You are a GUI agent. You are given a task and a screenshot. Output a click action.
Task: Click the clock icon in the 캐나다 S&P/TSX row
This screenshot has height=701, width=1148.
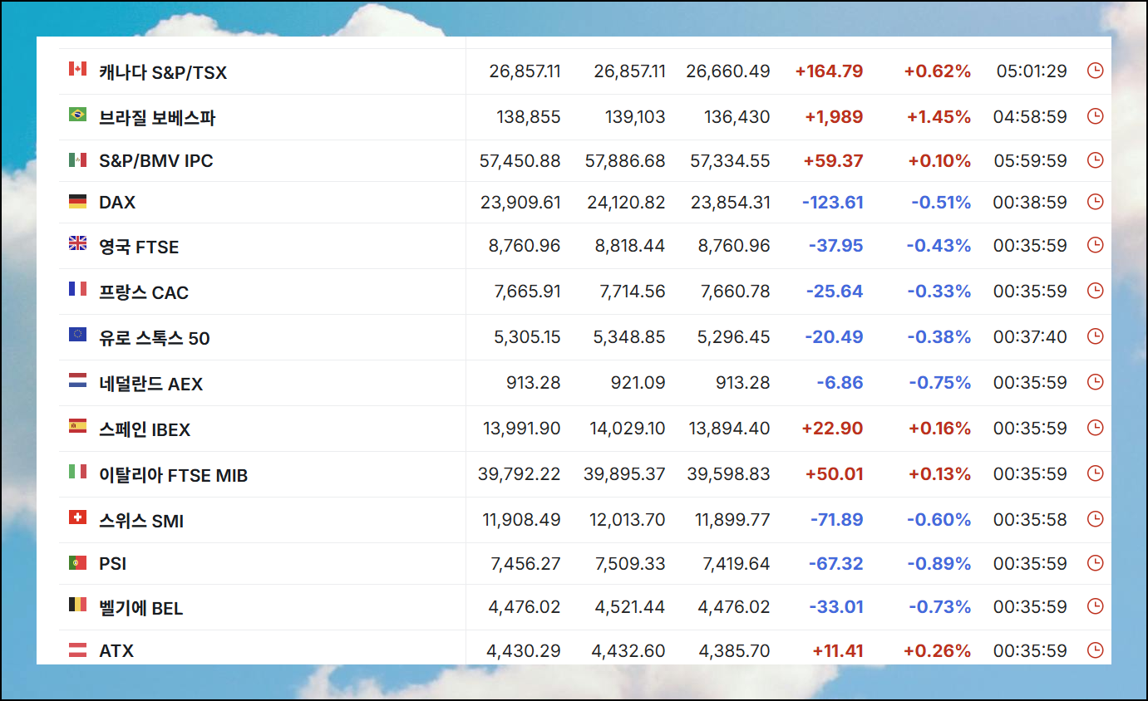pos(1095,71)
